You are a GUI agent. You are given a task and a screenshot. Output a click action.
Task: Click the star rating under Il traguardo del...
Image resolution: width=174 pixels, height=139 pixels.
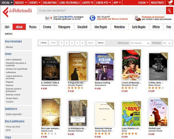(76, 88)
